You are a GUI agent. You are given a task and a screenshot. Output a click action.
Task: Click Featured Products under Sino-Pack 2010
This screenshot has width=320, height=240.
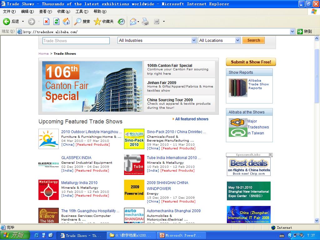(x=178, y=148)
